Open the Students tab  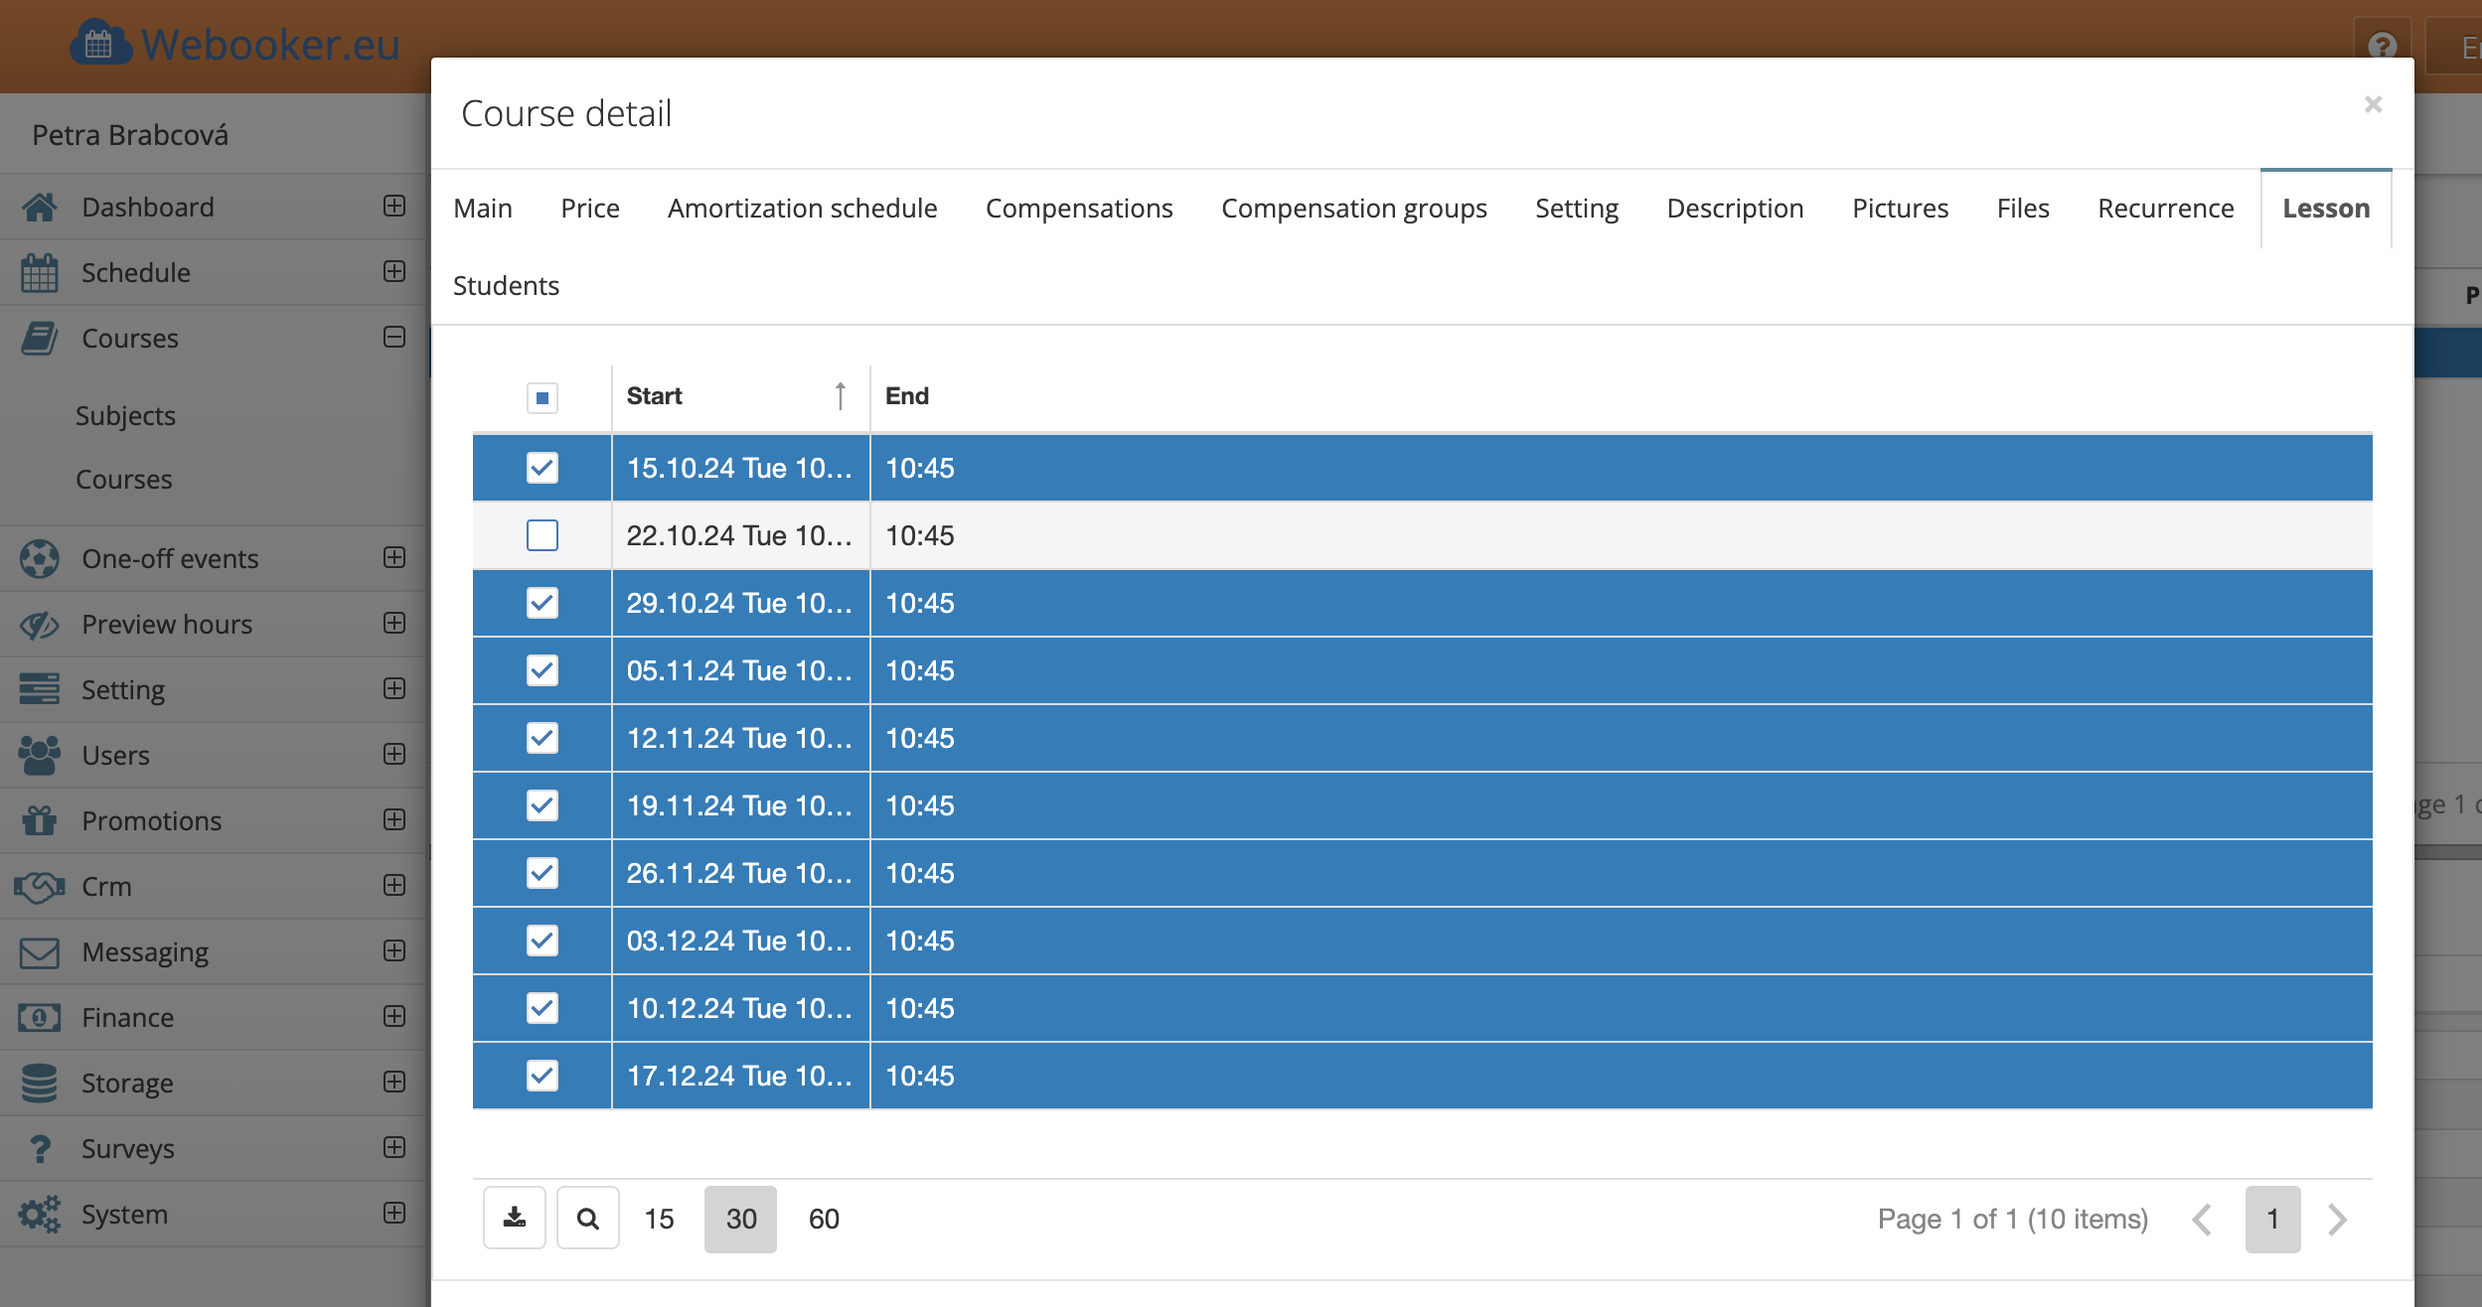click(x=506, y=286)
